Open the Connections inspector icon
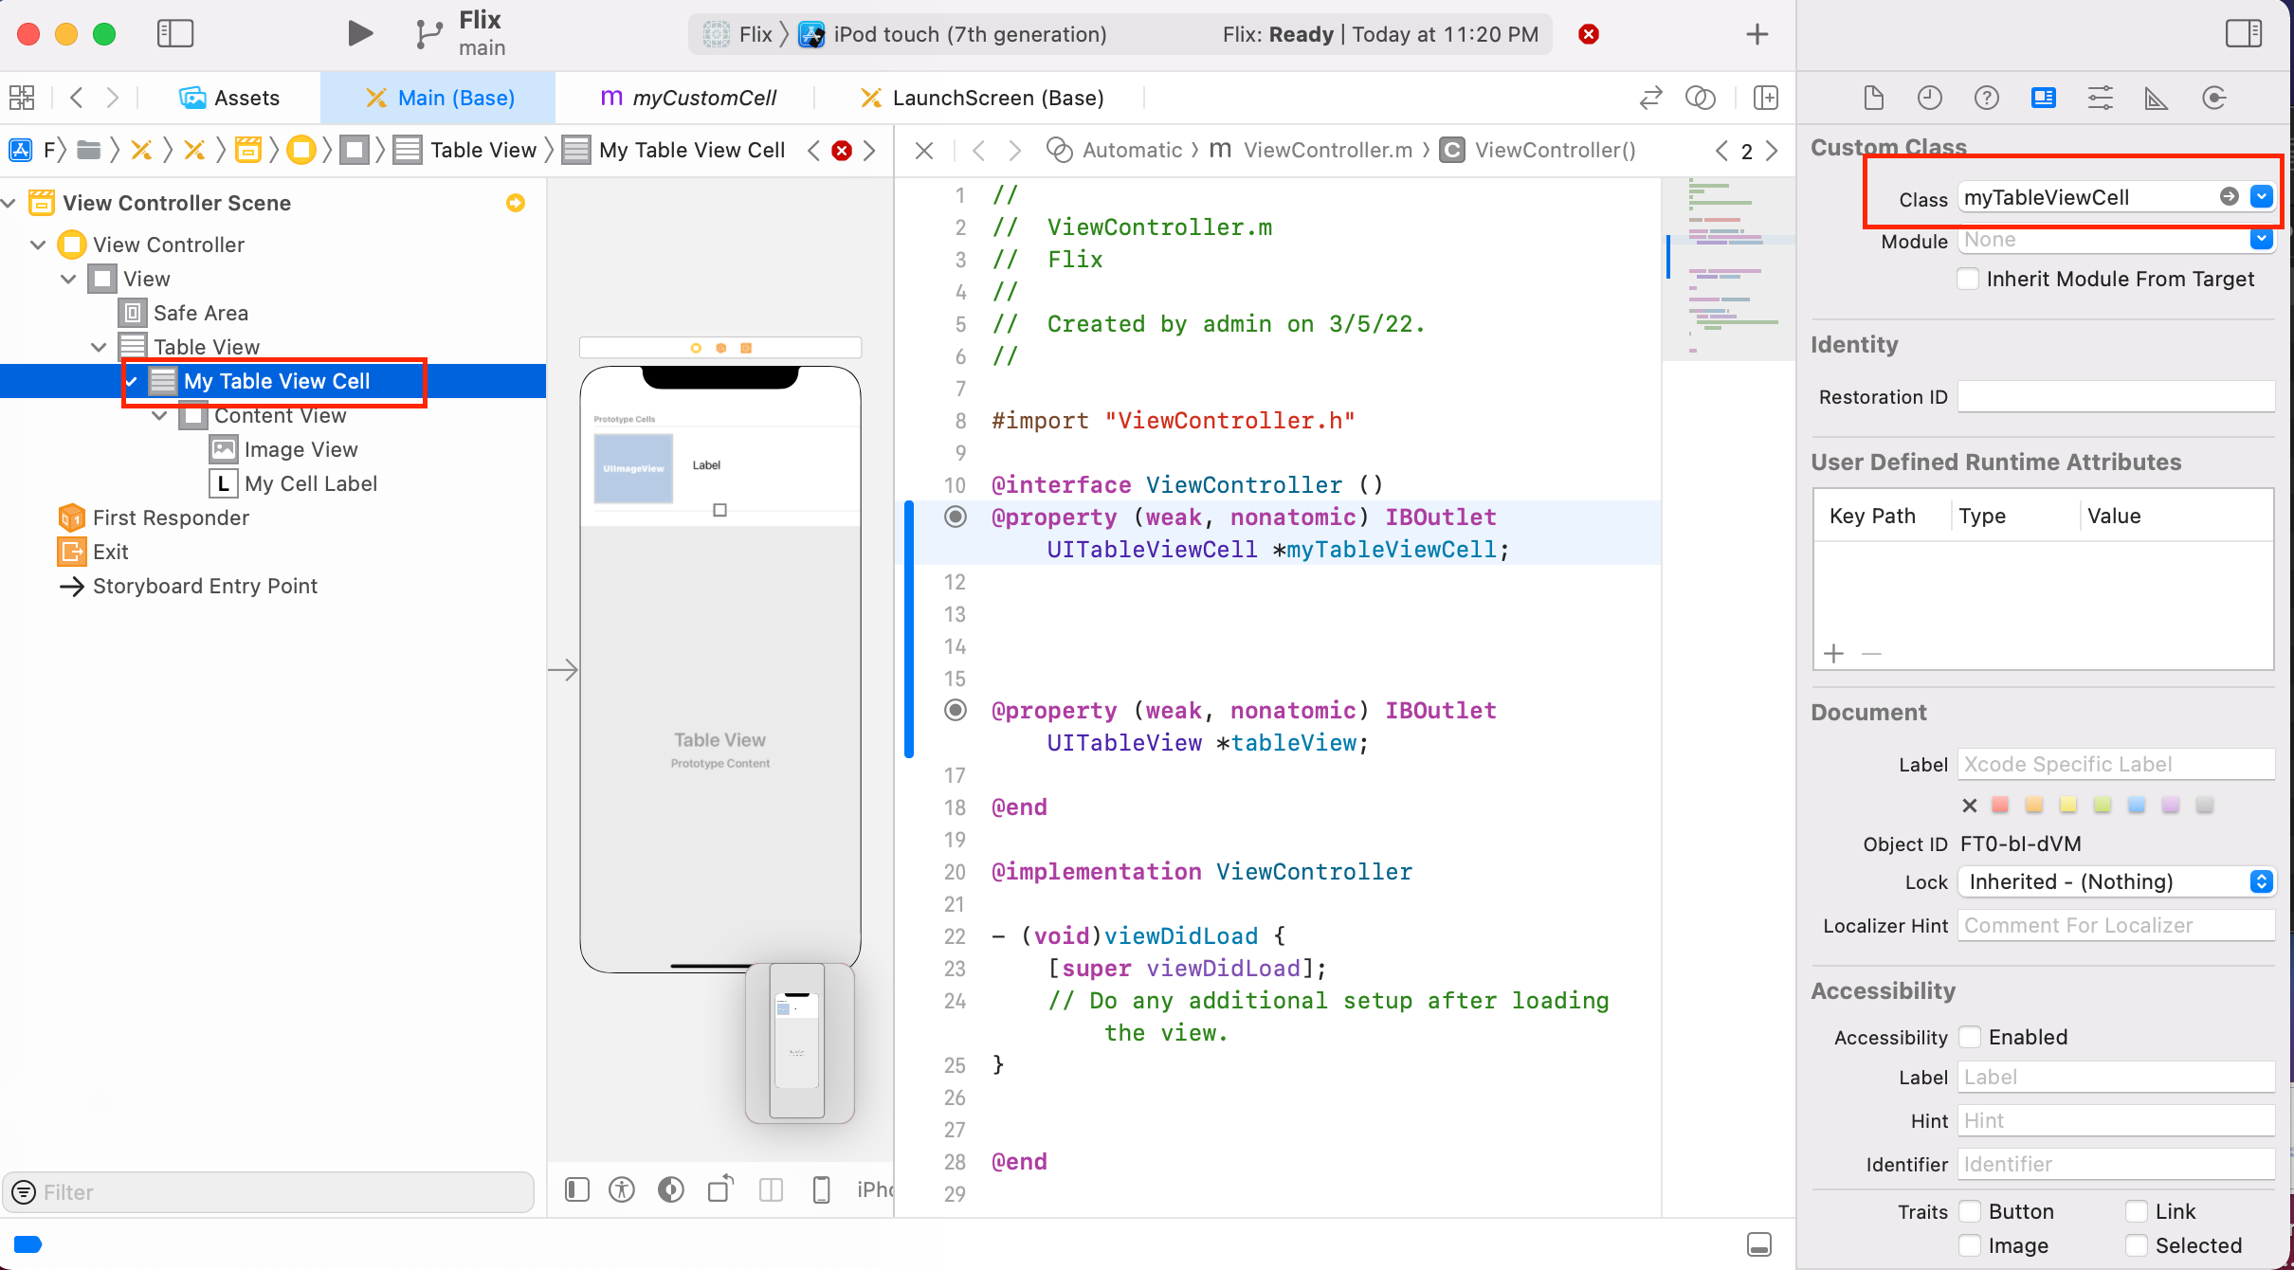 tap(2213, 98)
